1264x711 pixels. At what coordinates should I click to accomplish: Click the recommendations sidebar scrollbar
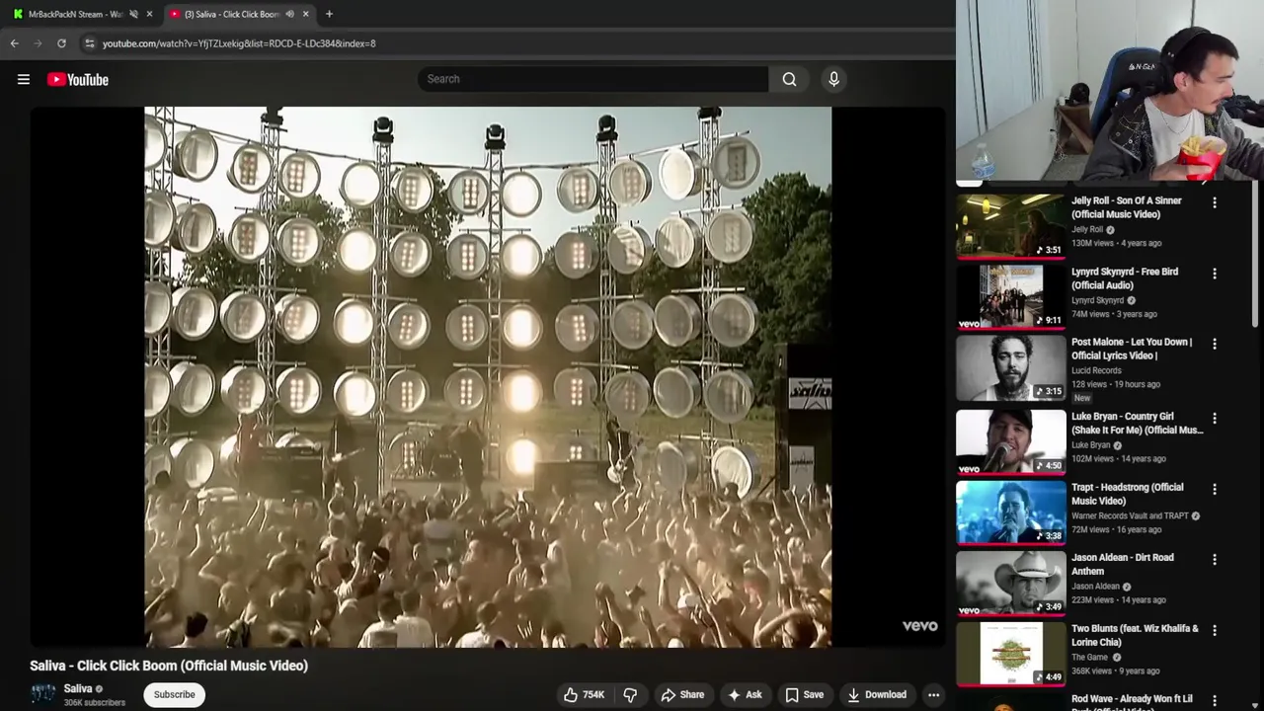(1257, 252)
